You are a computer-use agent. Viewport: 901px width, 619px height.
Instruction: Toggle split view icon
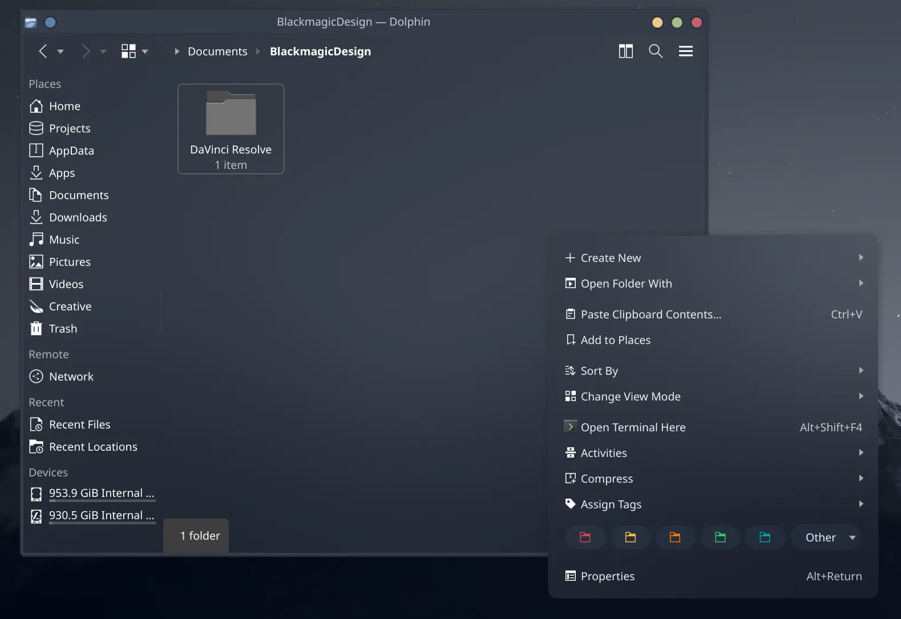point(626,51)
